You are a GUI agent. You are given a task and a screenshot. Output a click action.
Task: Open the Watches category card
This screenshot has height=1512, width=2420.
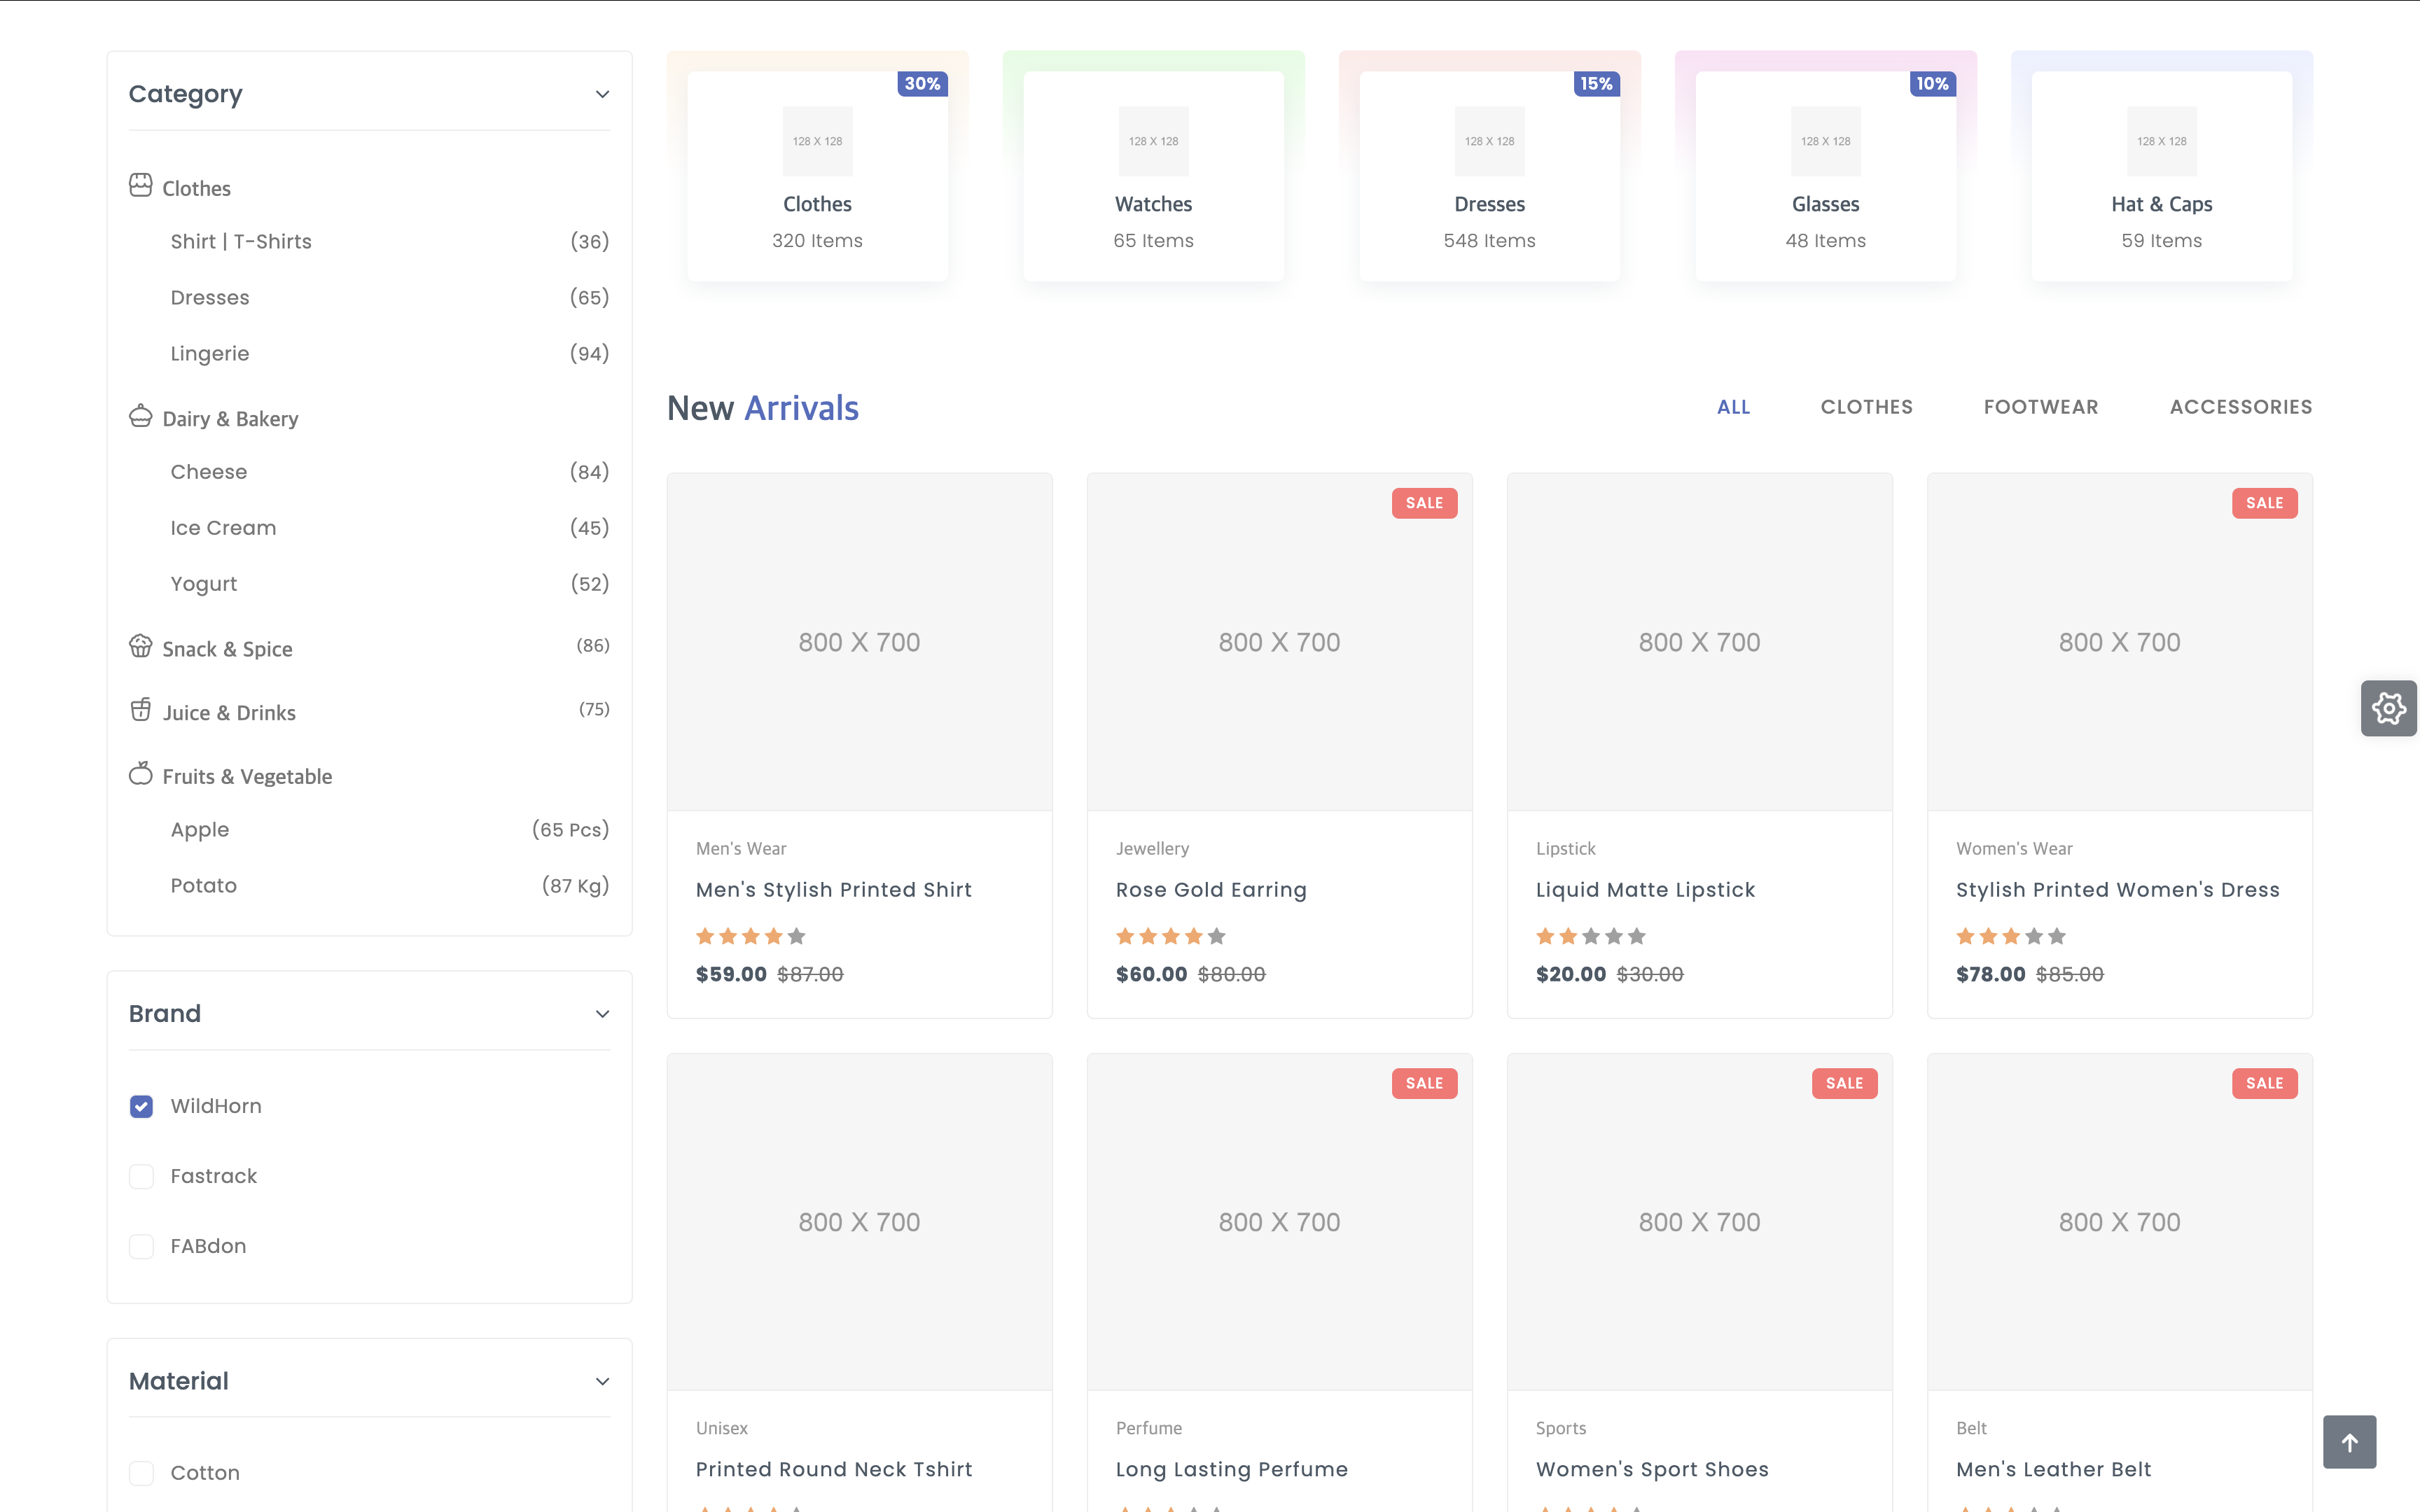[x=1153, y=176]
